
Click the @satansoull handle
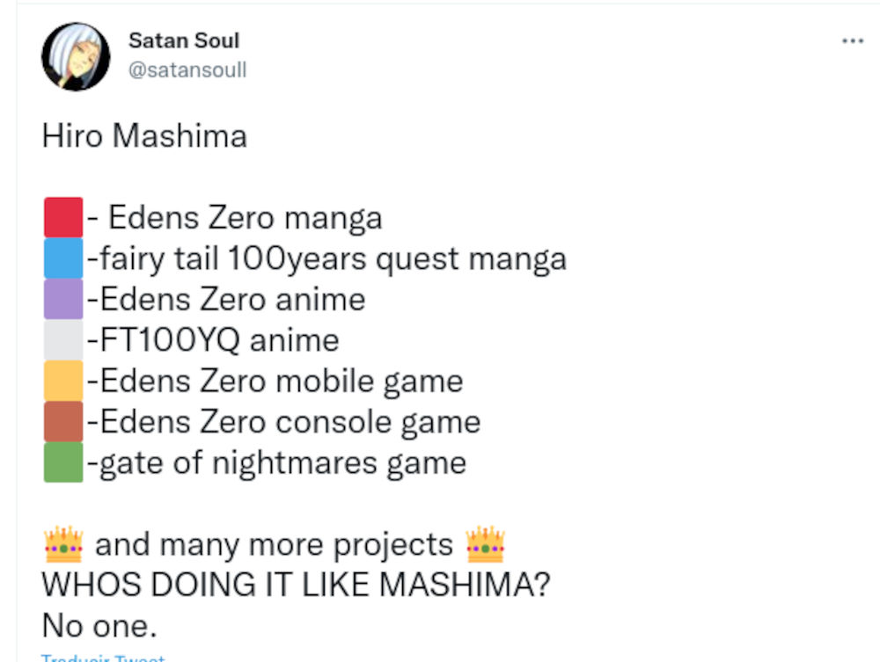(x=187, y=69)
